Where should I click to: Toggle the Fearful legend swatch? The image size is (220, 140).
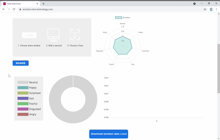[x=23, y=104]
